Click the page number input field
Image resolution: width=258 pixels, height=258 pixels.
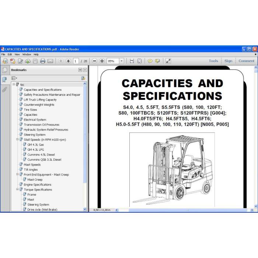tap(76, 61)
